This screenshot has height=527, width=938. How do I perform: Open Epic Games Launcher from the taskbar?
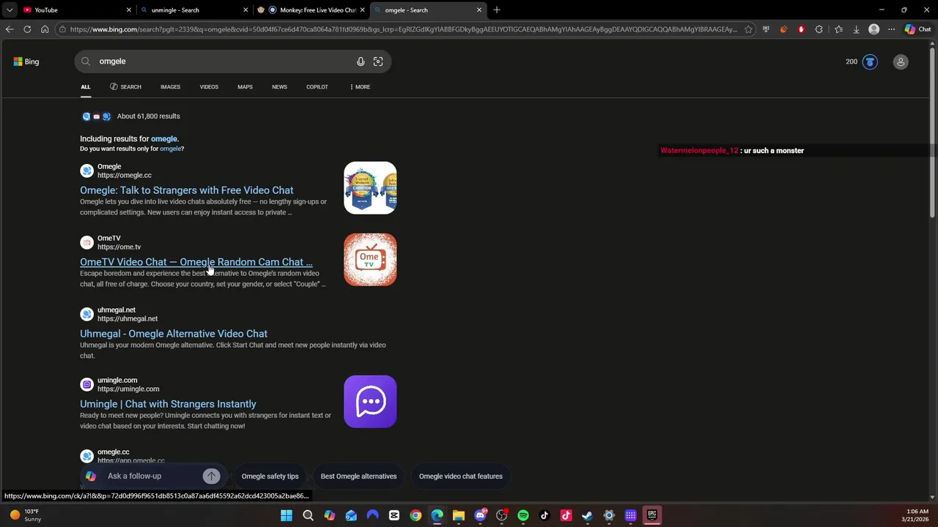(x=651, y=515)
